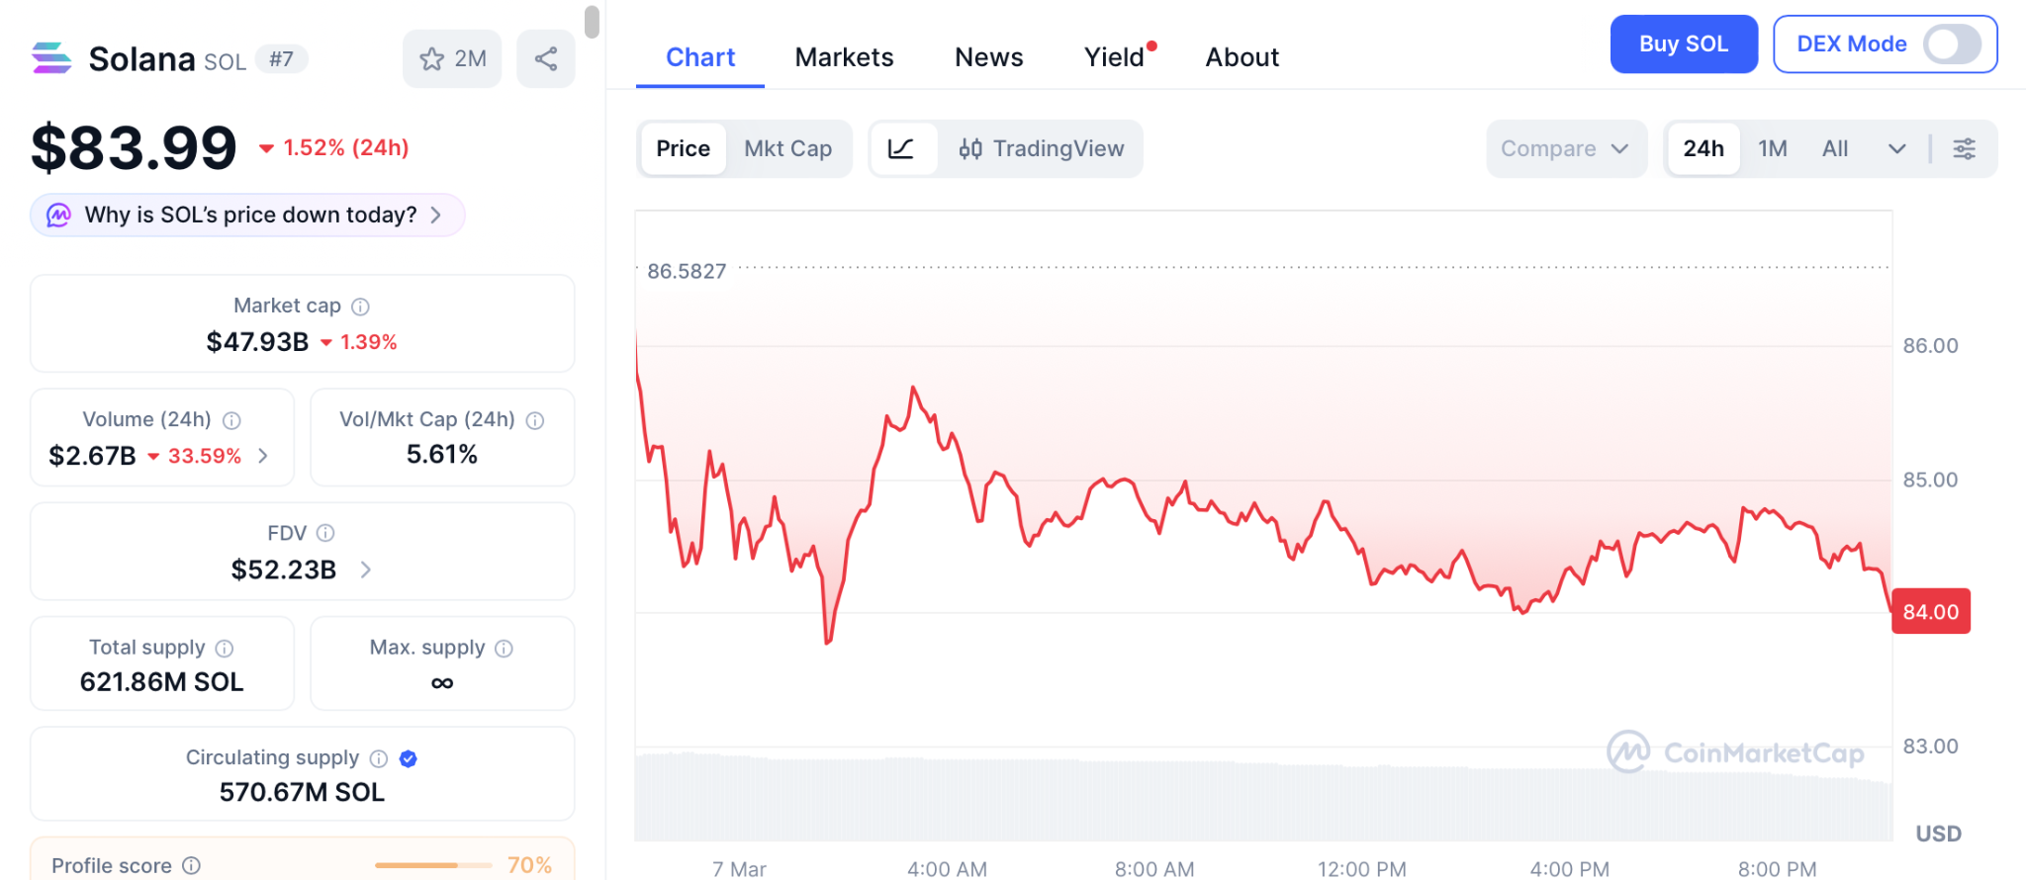The width and height of the screenshot is (2026, 880).
Task: Expand more time range options chevron
Action: 1896,149
